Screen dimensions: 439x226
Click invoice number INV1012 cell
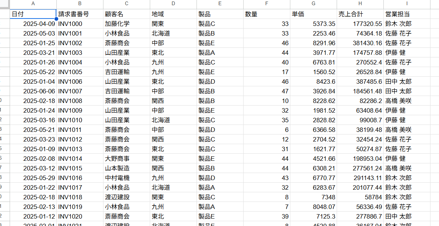[x=80, y=139]
